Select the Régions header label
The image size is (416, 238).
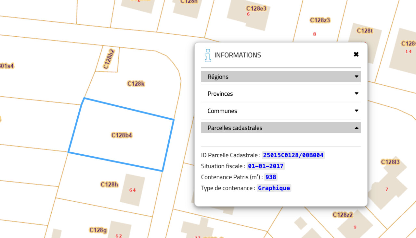[x=218, y=77]
